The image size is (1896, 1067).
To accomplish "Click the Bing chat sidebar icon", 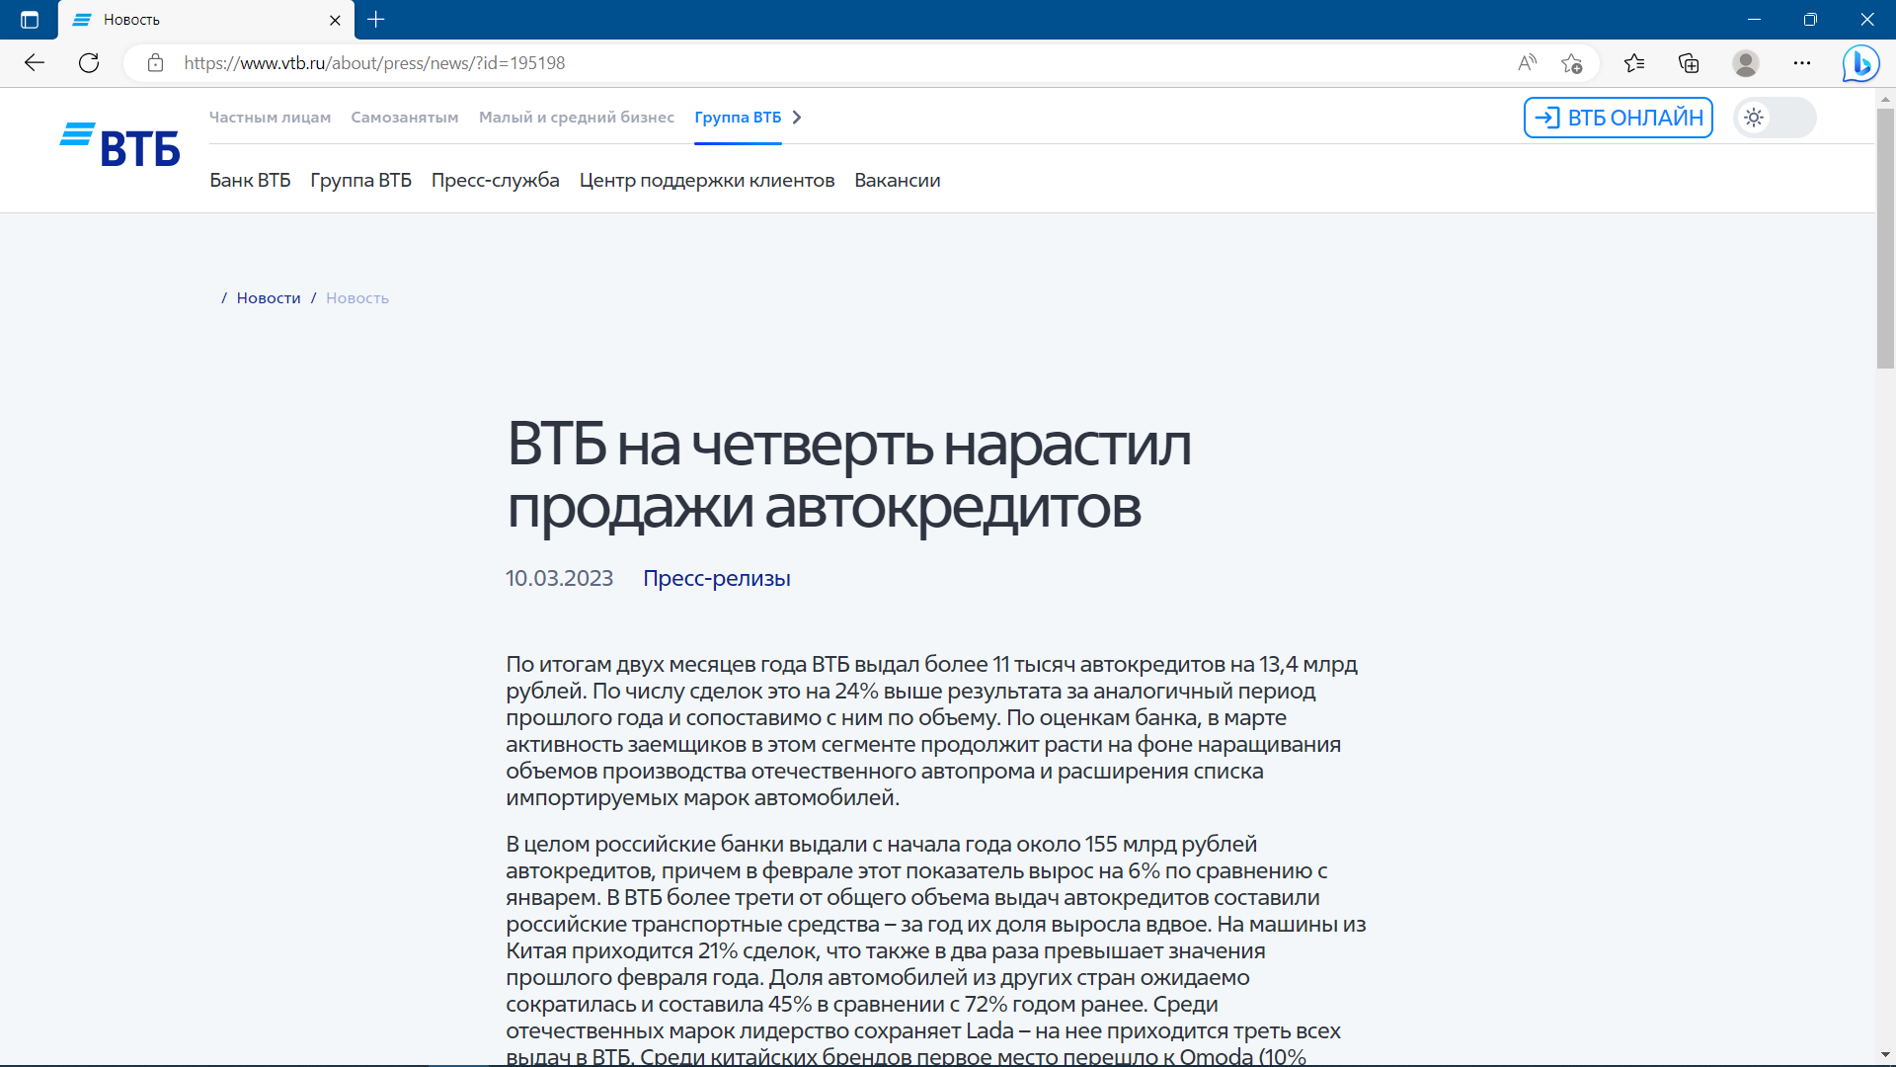I will (x=1860, y=63).
